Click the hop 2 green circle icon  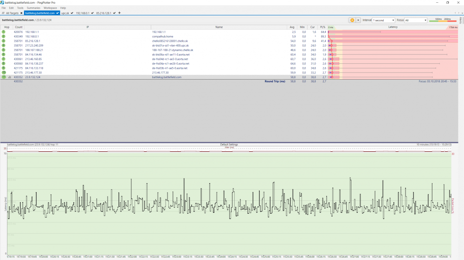point(4,36)
